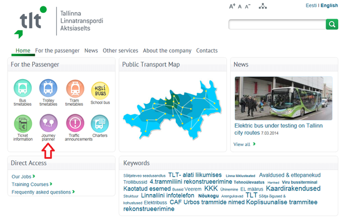
Task: Click the search text field
Action: [277, 24]
